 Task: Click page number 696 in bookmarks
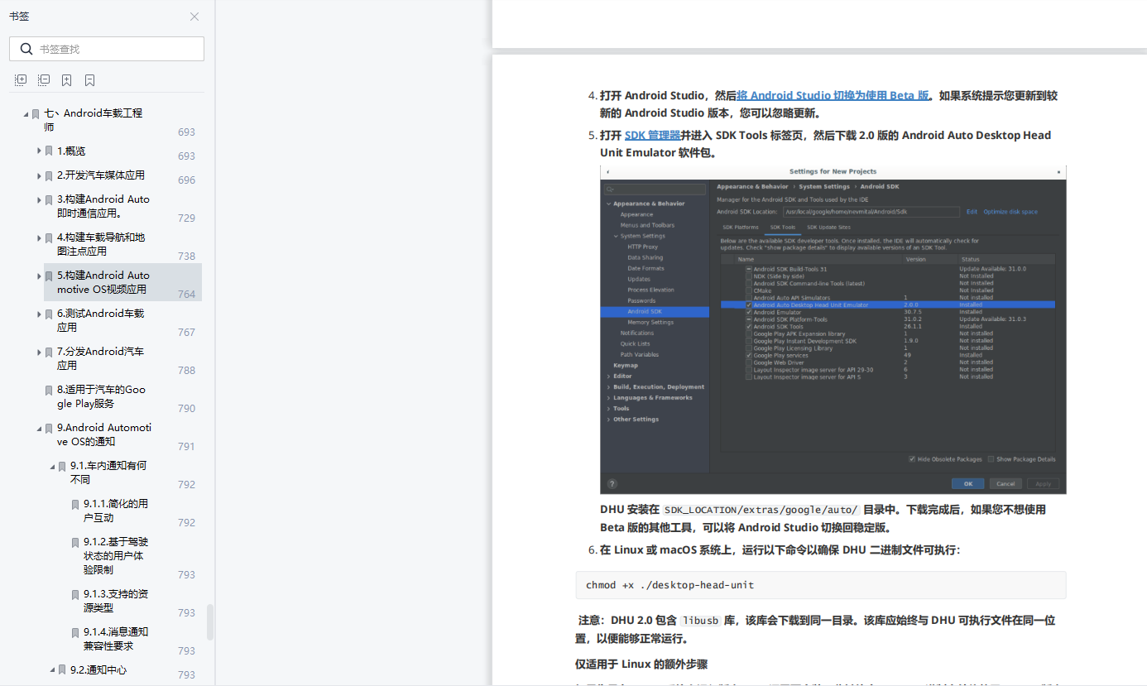click(x=186, y=180)
